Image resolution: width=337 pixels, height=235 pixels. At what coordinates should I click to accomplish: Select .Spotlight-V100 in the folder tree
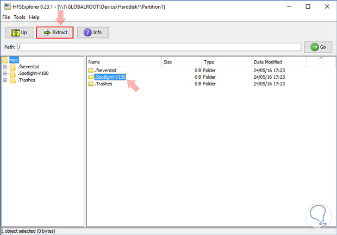(x=33, y=73)
